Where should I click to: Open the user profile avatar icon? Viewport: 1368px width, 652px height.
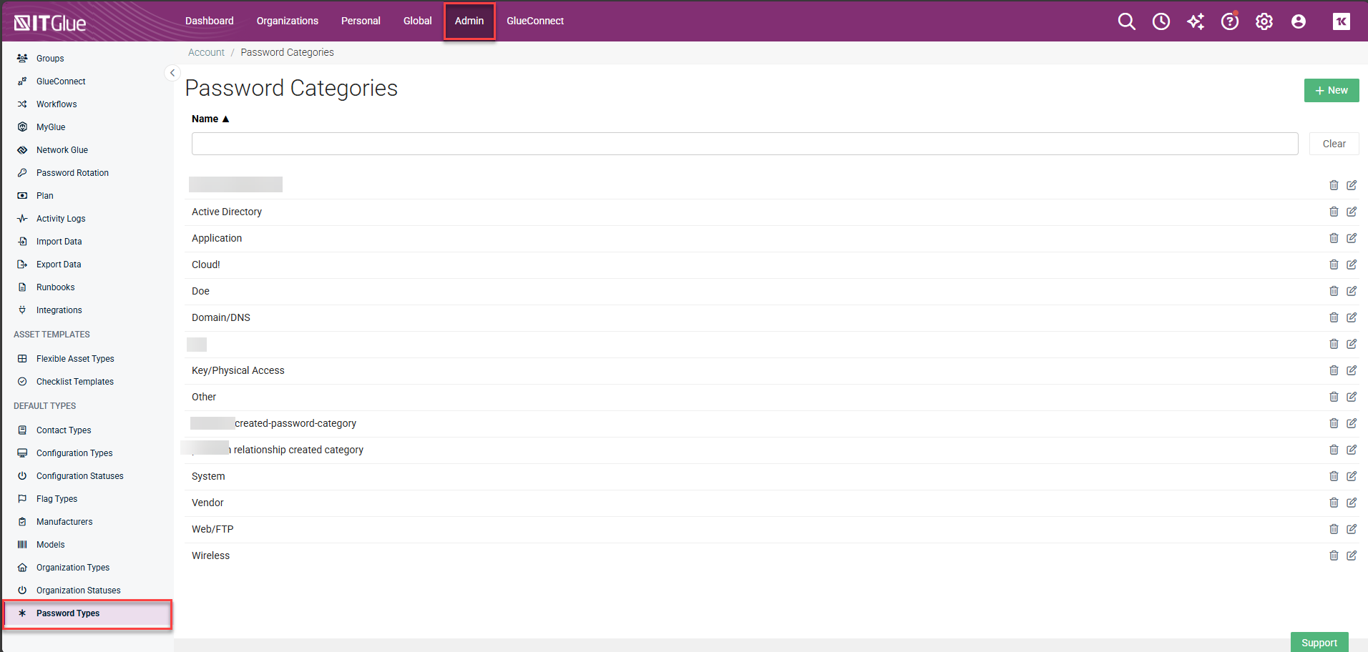pyautogui.click(x=1298, y=21)
